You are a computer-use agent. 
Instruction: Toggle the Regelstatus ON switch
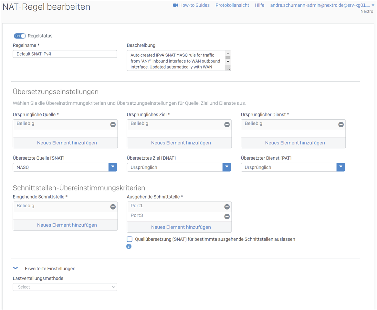click(20, 36)
